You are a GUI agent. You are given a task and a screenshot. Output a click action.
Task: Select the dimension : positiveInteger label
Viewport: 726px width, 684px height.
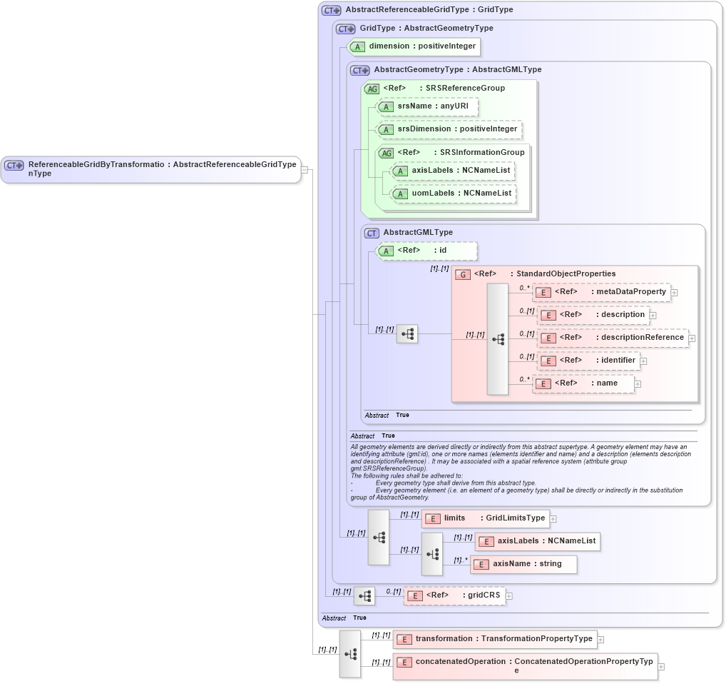click(x=422, y=46)
